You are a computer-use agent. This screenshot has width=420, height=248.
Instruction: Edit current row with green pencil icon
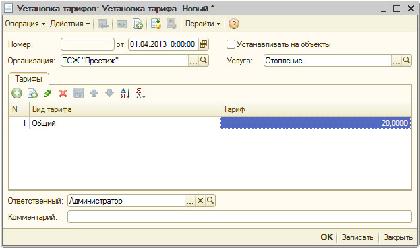point(48,93)
